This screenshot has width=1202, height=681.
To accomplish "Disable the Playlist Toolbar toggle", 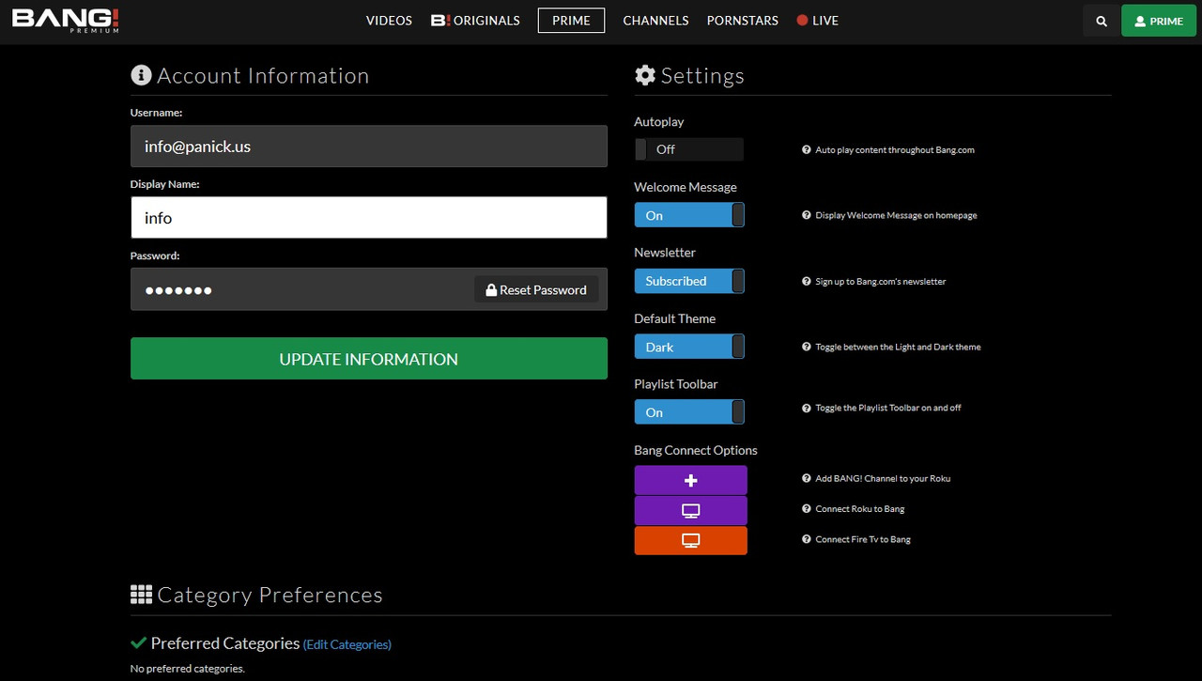I will pos(688,412).
